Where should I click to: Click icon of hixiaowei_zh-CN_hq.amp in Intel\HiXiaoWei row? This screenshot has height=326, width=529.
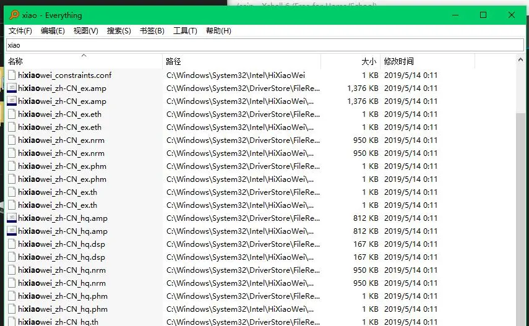[12, 231]
